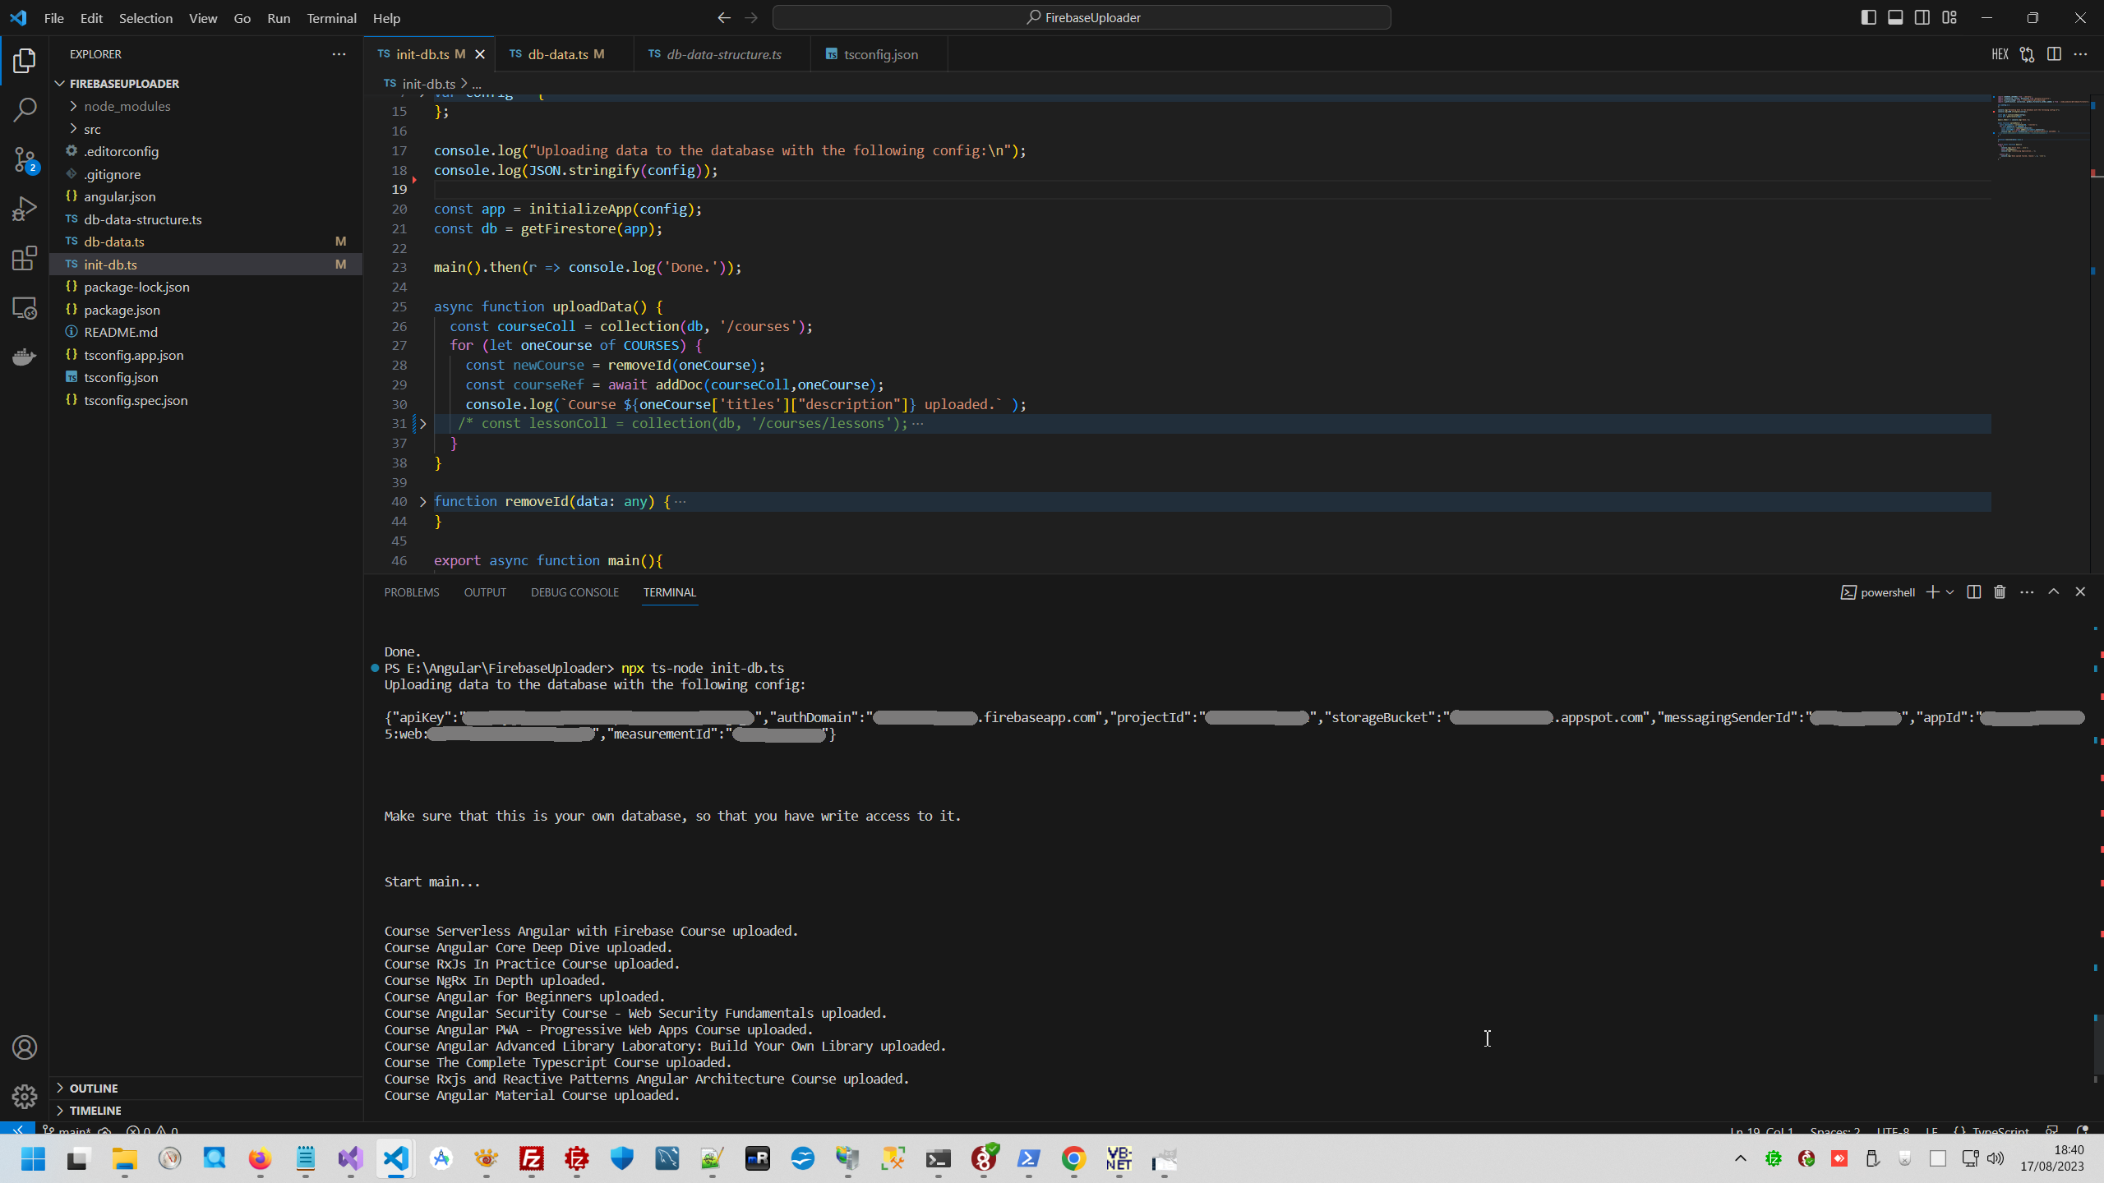Image resolution: width=2104 pixels, height=1183 pixels.
Task: Switch to the db-data.ts tab
Action: (x=557, y=54)
